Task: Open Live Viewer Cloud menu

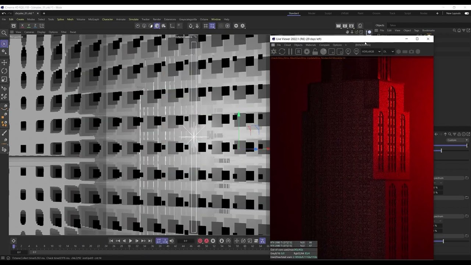Action: point(287,45)
